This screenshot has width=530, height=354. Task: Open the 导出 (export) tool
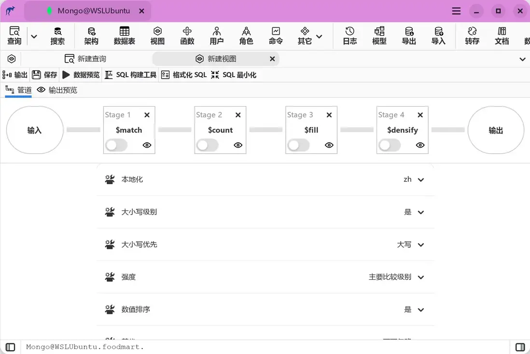click(x=409, y=35)
